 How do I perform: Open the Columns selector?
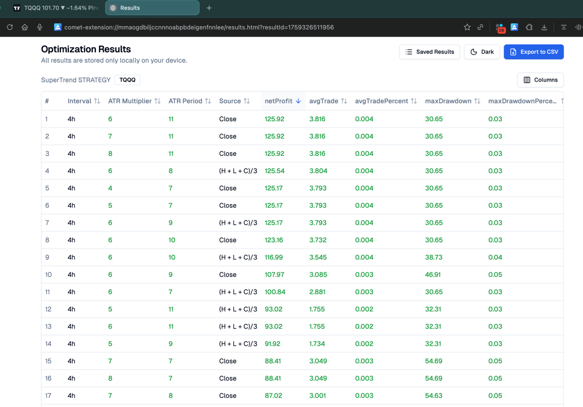tap(540, 80)
